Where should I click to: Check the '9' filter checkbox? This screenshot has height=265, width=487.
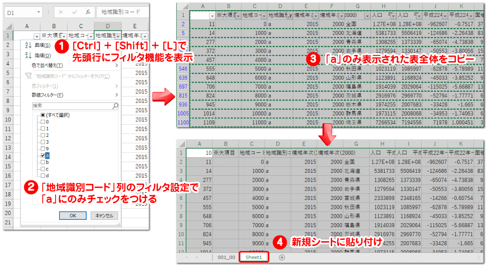(43, 149)
